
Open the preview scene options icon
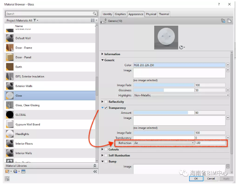click(182, 47)
